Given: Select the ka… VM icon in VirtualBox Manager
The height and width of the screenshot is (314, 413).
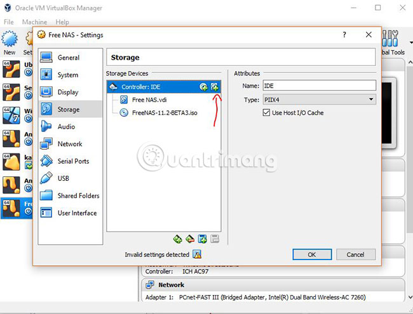Looking at the screenshot, I should click(x=11, y=162).
